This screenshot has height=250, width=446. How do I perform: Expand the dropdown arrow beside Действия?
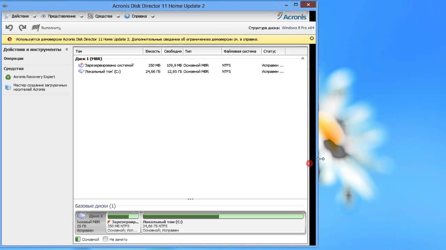point(34,16)
